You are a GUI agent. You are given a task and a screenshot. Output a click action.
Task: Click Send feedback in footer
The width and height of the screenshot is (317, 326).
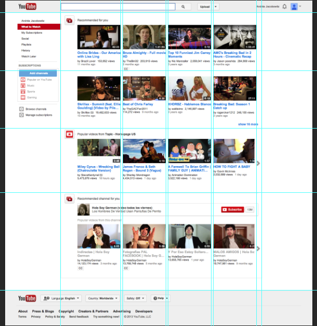tap(79, 317)
